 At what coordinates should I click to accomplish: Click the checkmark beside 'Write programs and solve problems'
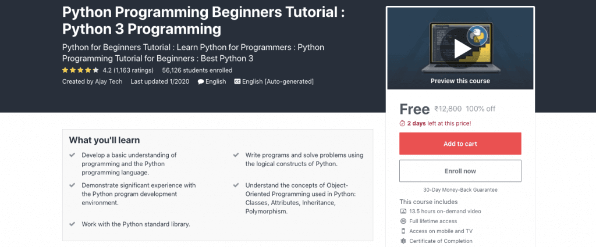click(x=236, y=155)
